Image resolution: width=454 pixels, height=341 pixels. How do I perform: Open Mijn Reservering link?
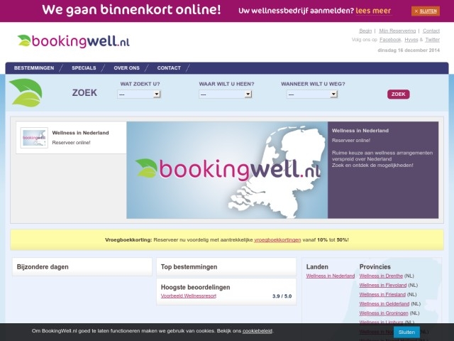coord(397,31)
